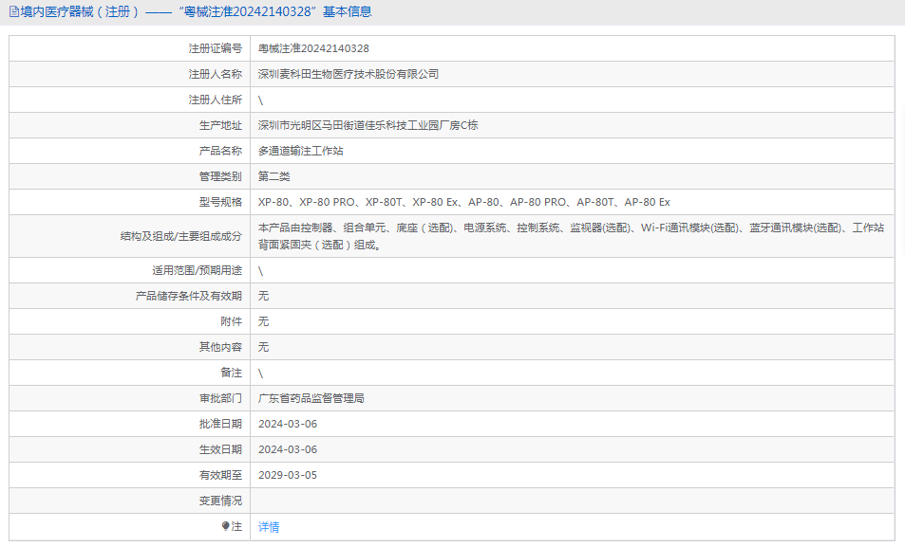905x547 pixels.
Task: Click the 附件 label
Action: tap(232, 321)
